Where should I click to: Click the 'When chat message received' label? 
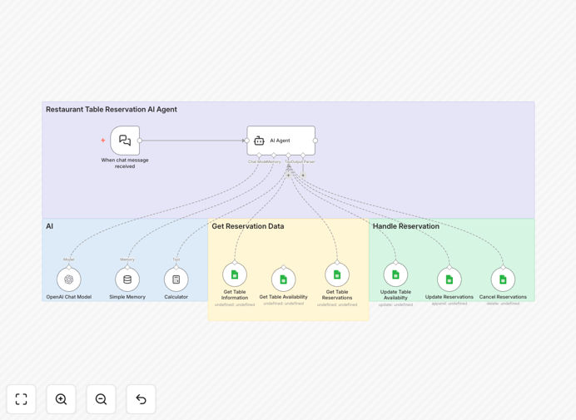click(x=125, y=163)
